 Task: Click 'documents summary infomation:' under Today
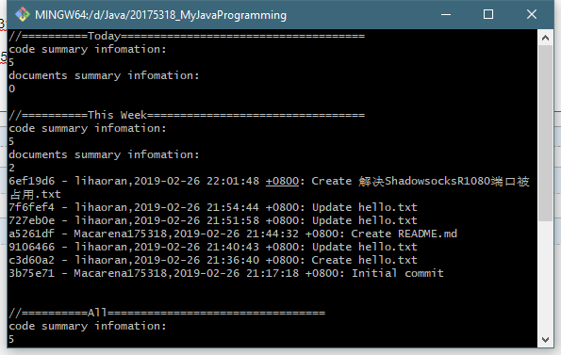coord(104,75)
